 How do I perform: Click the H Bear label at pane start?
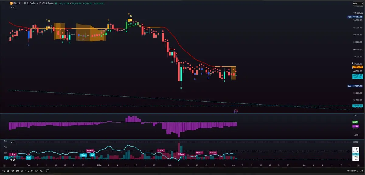(x=12, y=154)
